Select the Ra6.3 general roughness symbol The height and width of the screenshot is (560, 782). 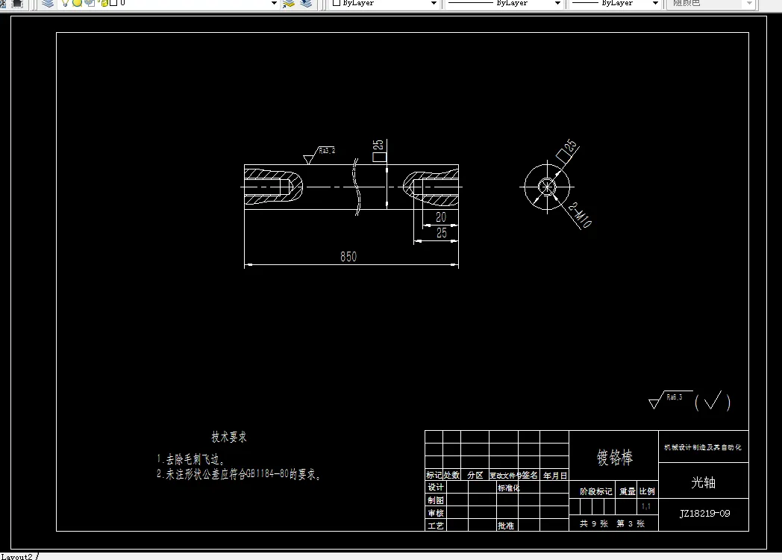[670, 399]
